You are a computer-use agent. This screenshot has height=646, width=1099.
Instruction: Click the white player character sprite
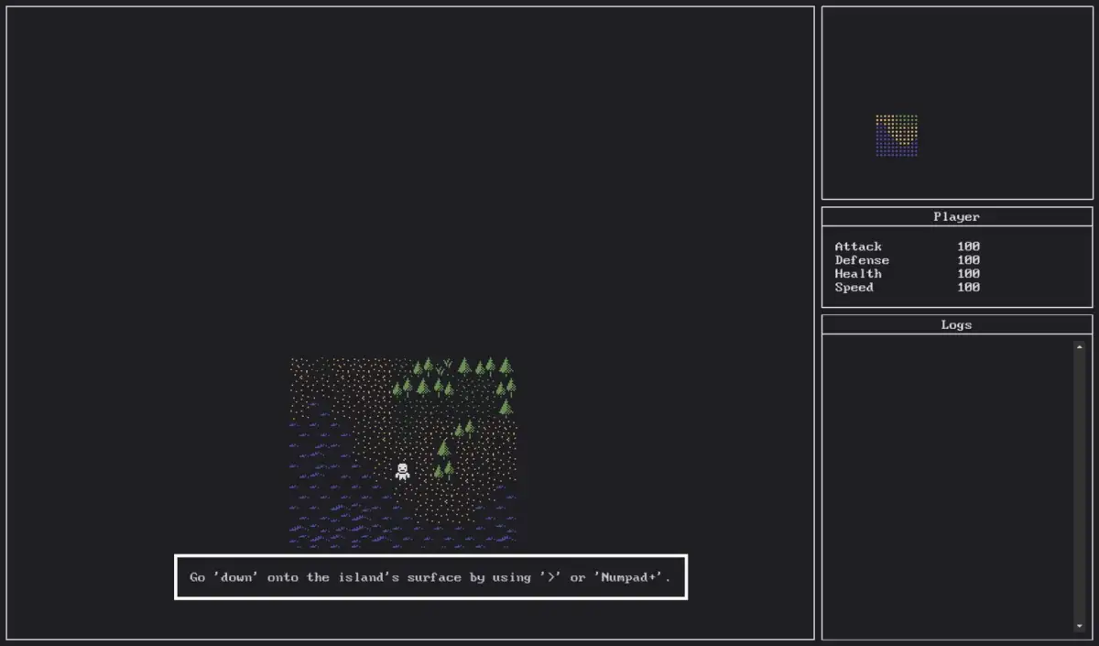click(402, 471)
